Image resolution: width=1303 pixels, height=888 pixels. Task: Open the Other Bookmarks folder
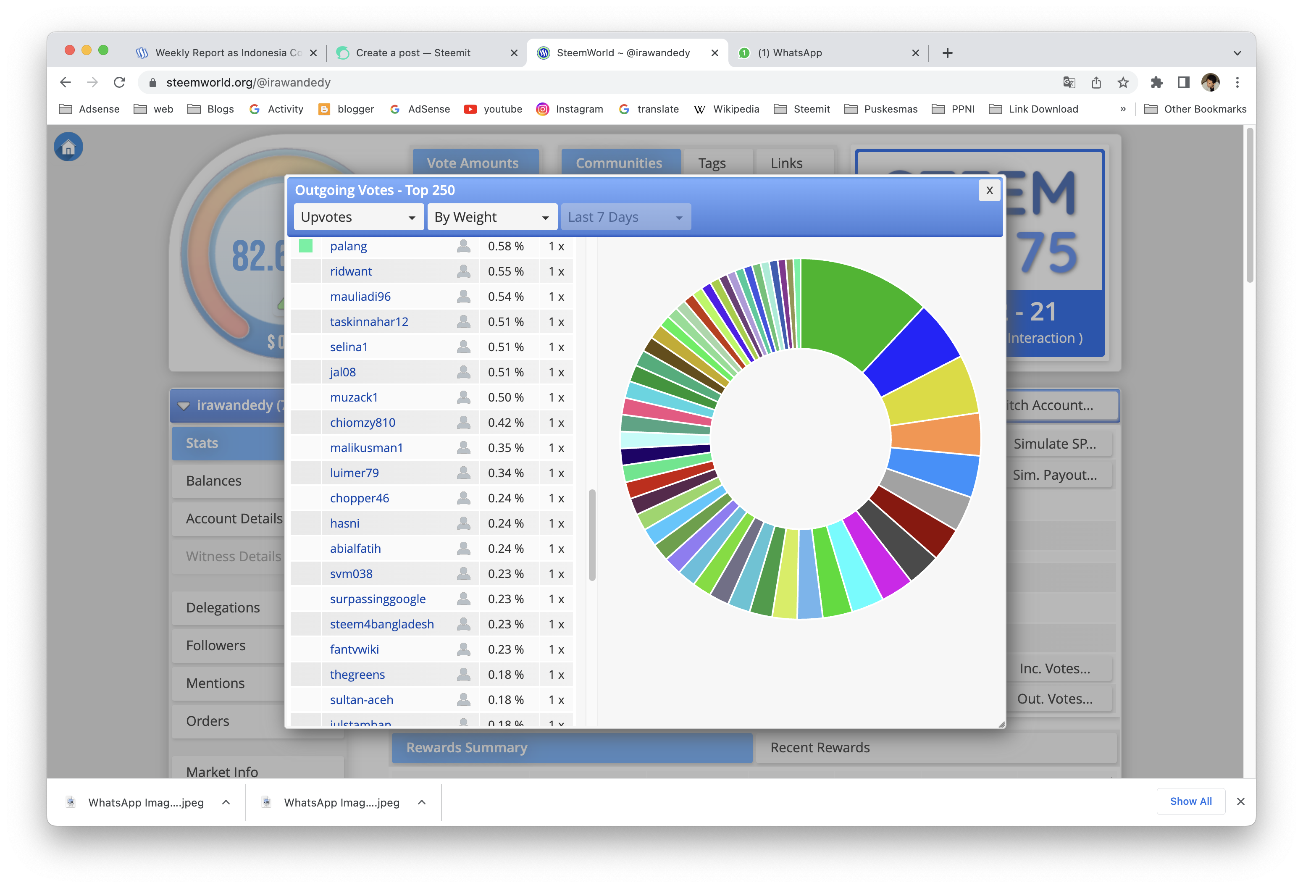[1195, 109]
